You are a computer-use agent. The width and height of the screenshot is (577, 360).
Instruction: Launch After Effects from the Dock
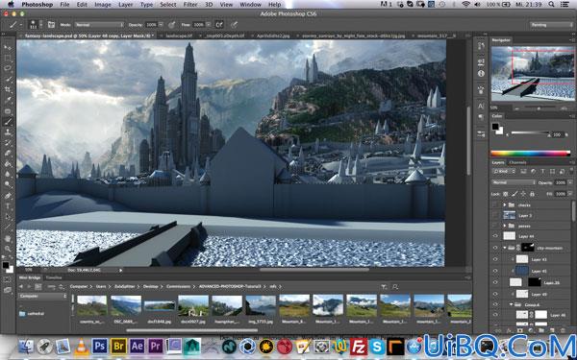(137, 346)
